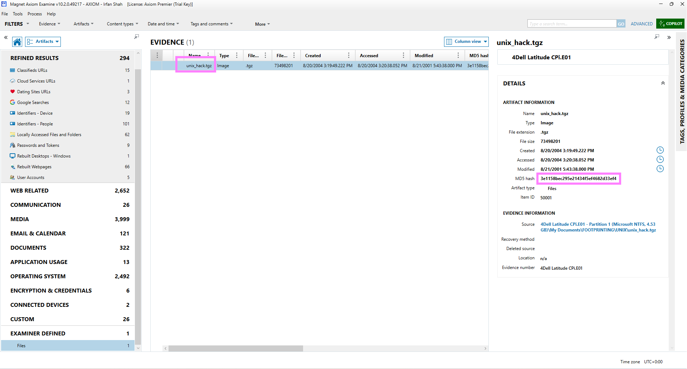Open the Artifacts filter dropdown
Screen dimensions: 687x369
83,24
